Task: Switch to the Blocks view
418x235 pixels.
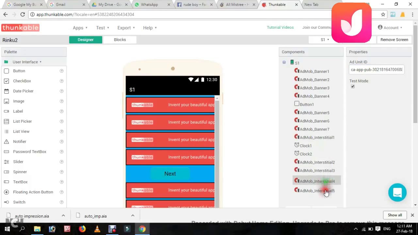Action: [x=120, y=40]
